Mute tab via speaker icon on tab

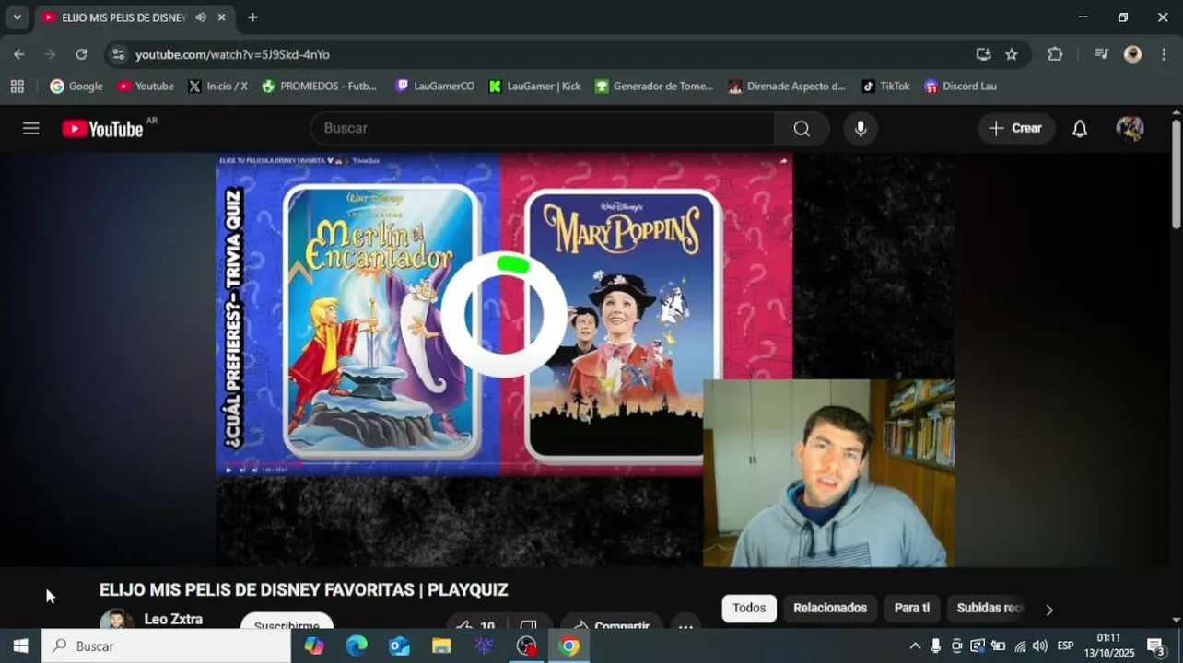tap(200, 17)
